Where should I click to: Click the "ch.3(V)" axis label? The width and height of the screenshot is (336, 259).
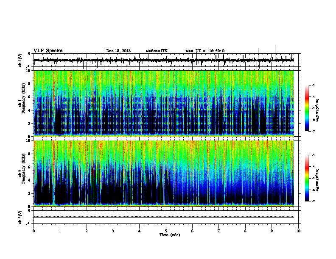click(20, 217)
